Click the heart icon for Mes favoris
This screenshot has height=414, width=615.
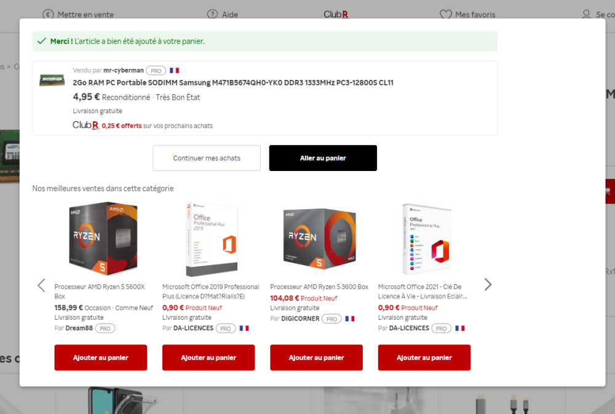(x=445, y=15)
